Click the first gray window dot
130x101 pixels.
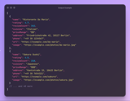click(8, 8)
